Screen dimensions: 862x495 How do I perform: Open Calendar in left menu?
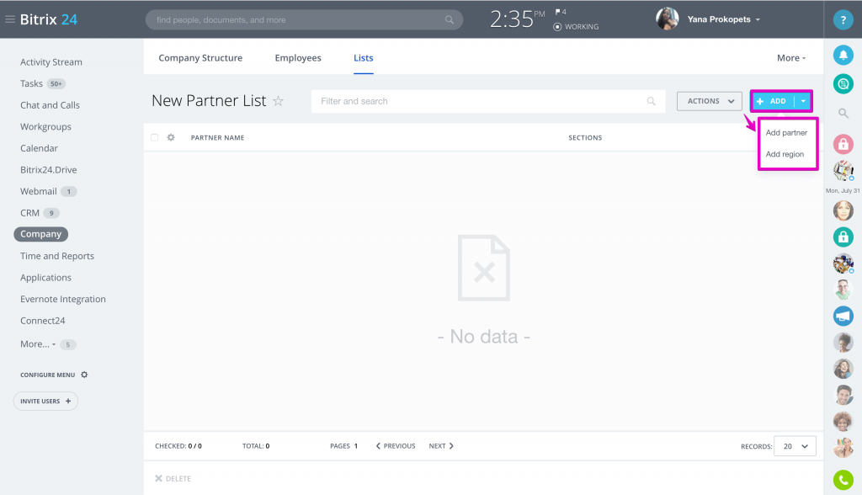click(x=39, y=148)
